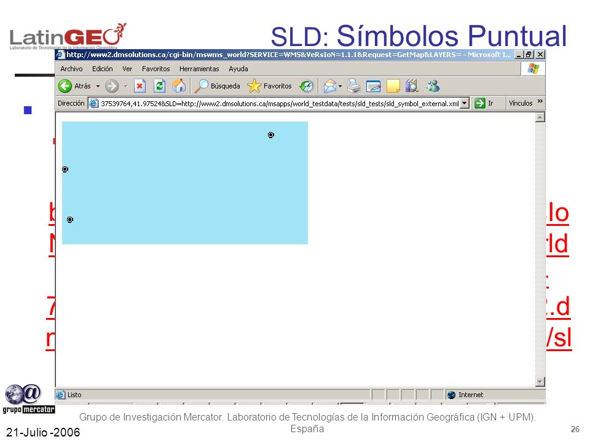Open the Atrás history dropdown arrow
The image size is (590, 442).
98,86
